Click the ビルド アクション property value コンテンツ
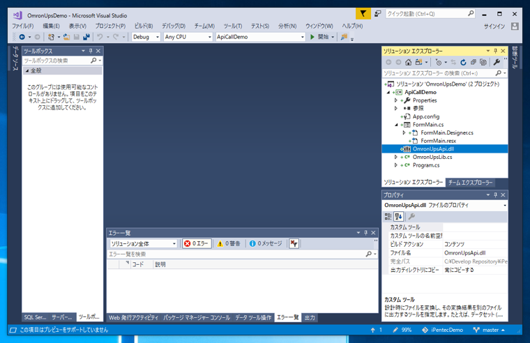The image size is (530, 343). click(x=475, y=244)
